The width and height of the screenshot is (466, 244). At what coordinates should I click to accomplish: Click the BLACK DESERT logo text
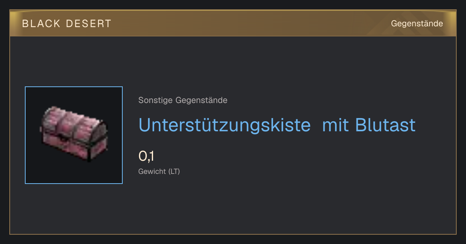66,24
